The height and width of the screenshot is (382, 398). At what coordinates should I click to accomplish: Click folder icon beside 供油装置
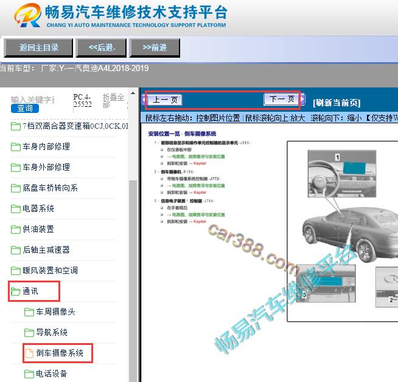coord(16,230)
